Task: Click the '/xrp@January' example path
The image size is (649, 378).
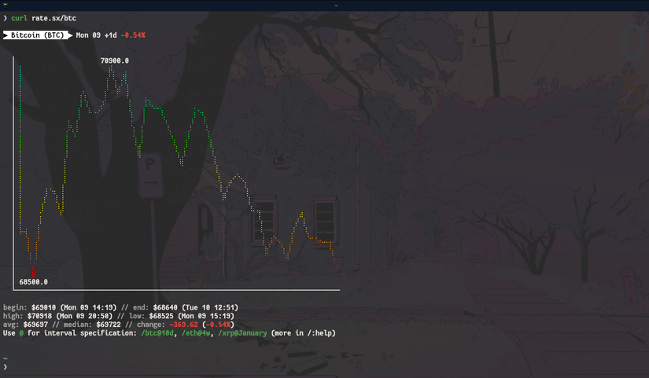Action: [x=242, y=333]
